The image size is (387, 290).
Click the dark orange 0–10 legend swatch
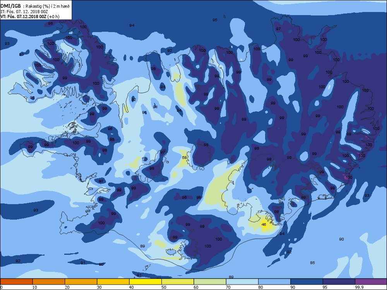point(16,281)
